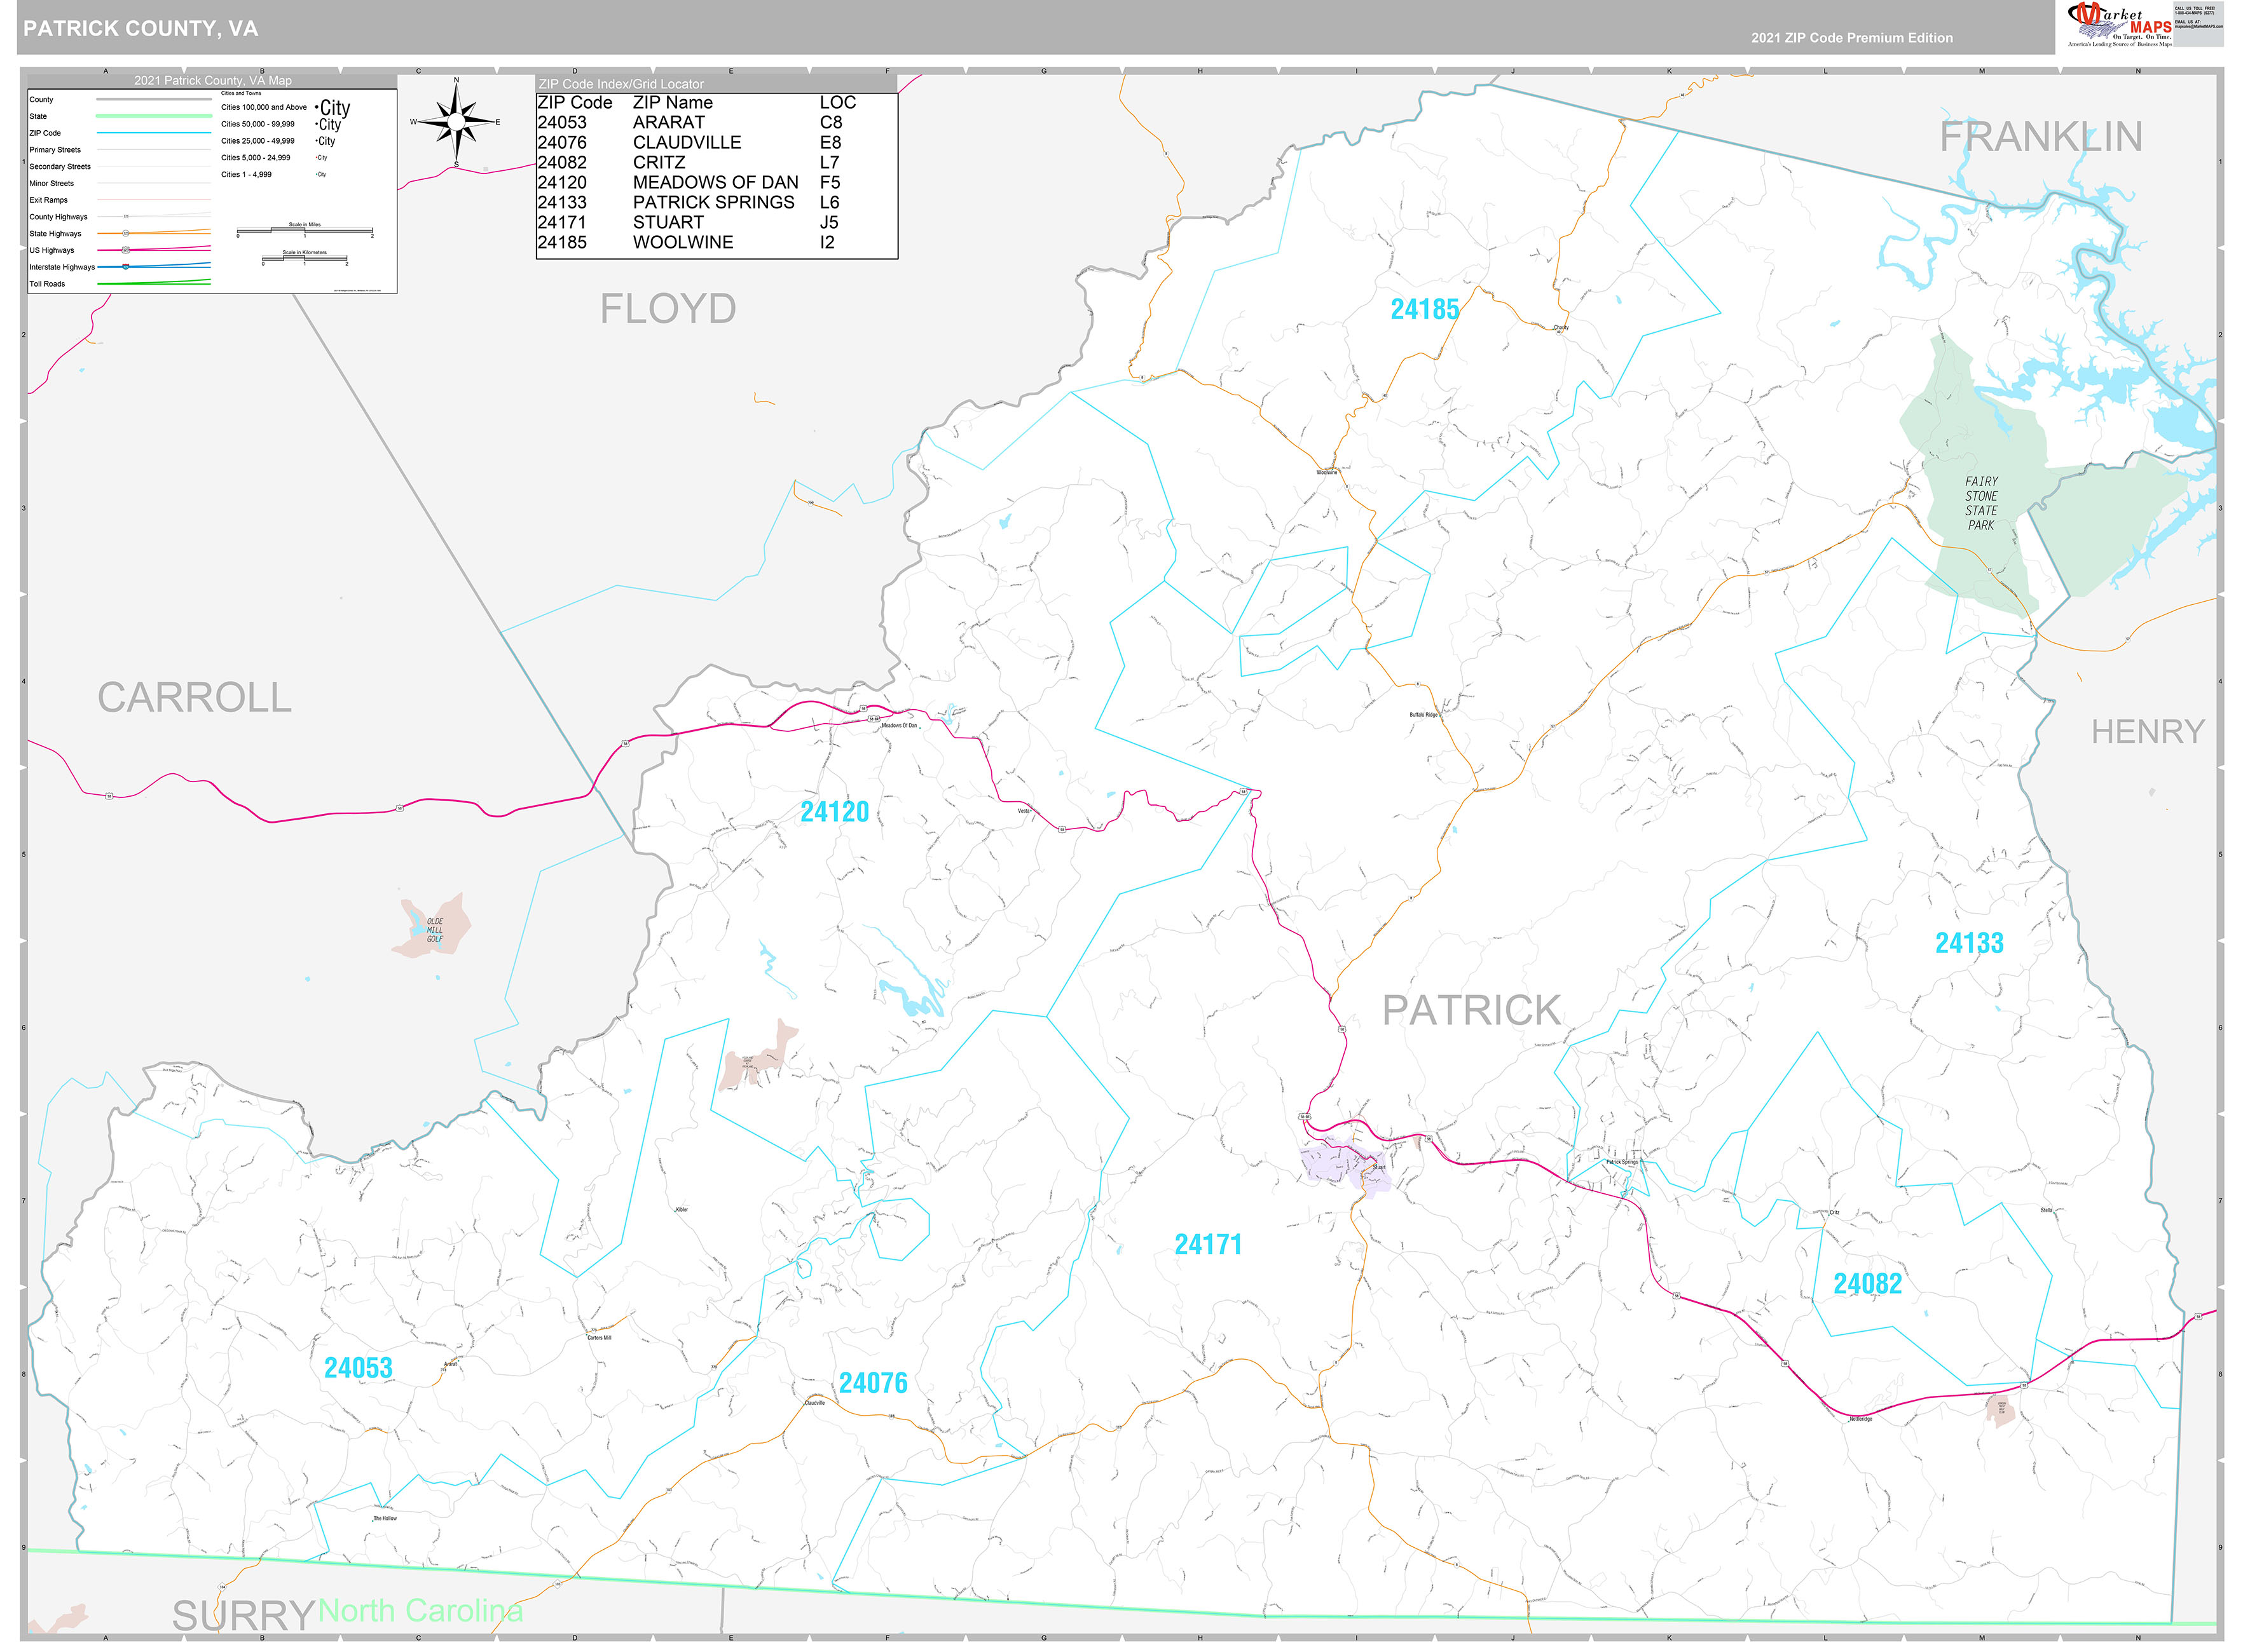Expand the ZIP Code Index/Grid Locator panel
Image resolution: width=2243 pixels, height=1652 pixels.
[x=621, y=84]
